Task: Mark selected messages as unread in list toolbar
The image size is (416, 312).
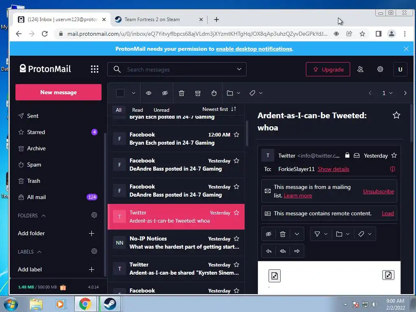Action: (165, 93)
